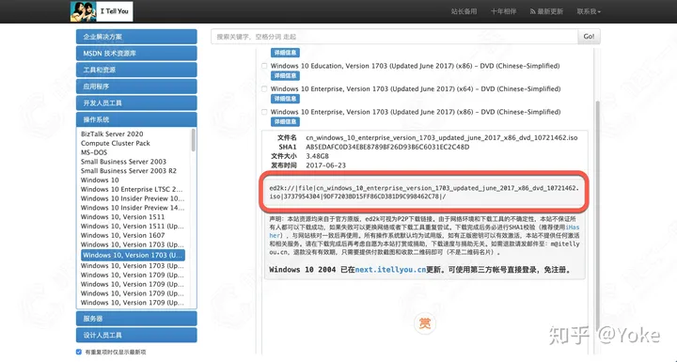Viewport: 677px width, 362px height.
Task: Click the search keyword input field
Action: pyautogui.click(x=394, y=37)
